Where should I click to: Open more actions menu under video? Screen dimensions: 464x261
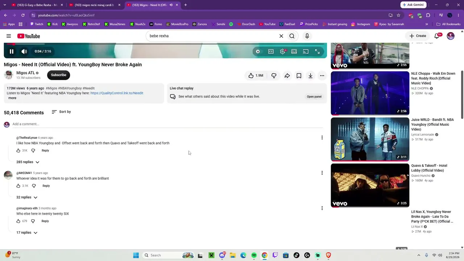point(322,75)
